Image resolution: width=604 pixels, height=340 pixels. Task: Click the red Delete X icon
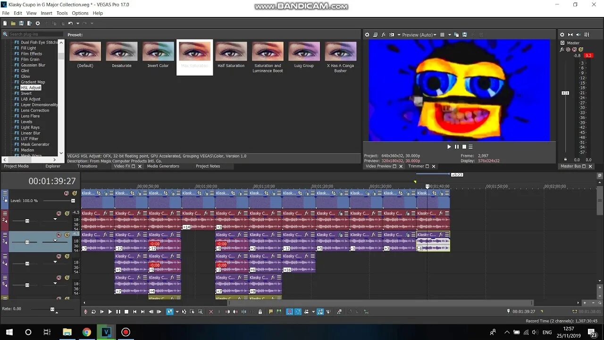pos(211,312)
